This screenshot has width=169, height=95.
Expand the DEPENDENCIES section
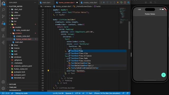point(15,90)
